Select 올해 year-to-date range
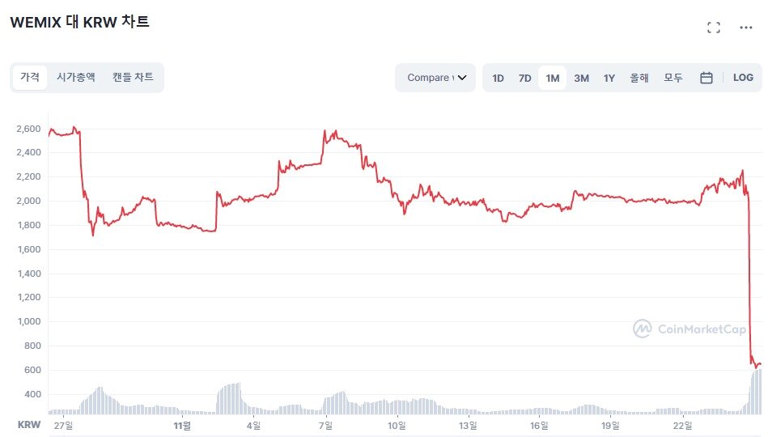The width and height of the screenshot is (768, 437). point(639,78)
